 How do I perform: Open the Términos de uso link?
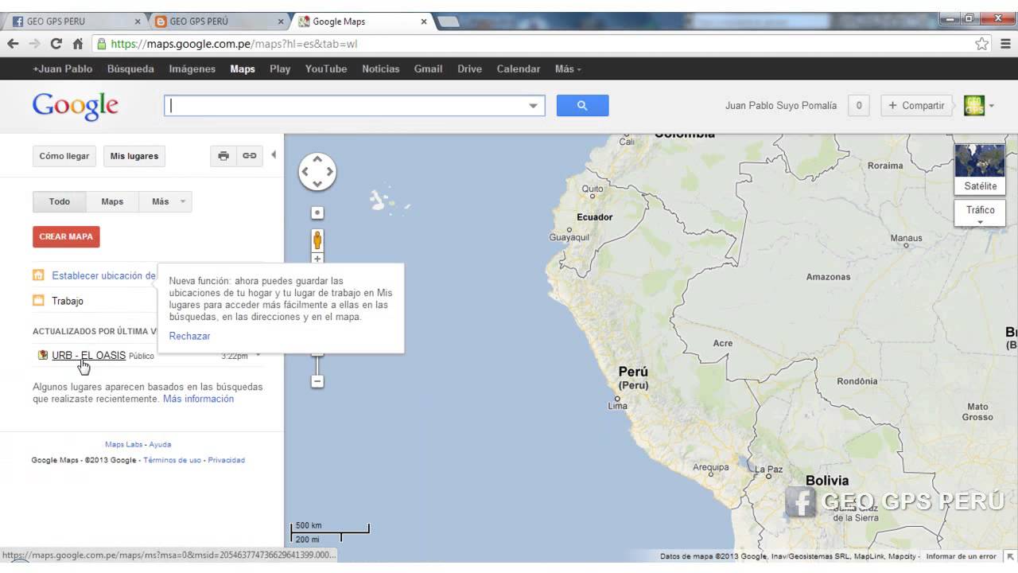172,460
